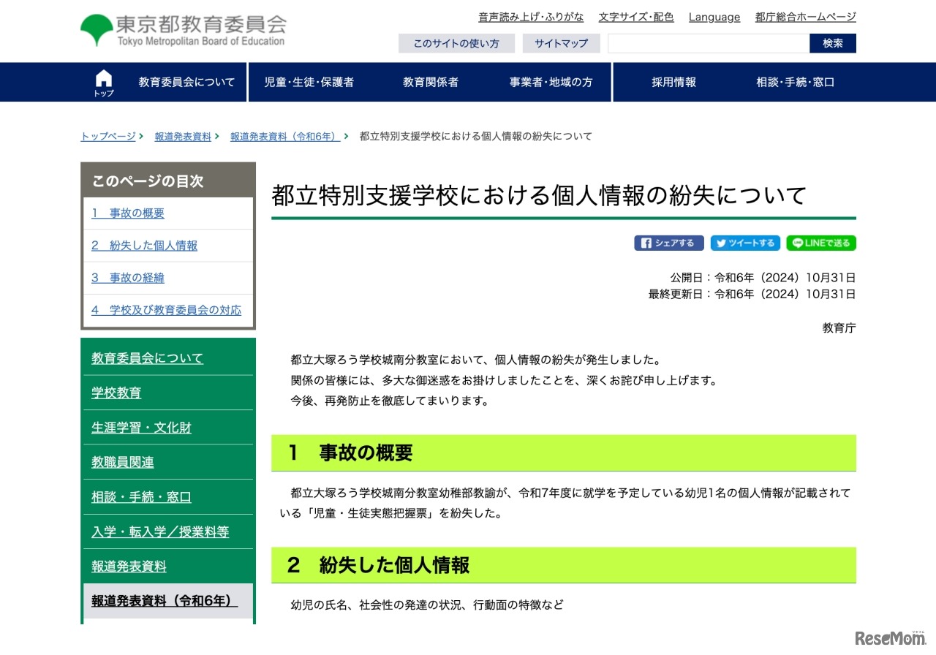
Task: Select 事業者・地域の方 in the navigation
Action: point(552,82)
